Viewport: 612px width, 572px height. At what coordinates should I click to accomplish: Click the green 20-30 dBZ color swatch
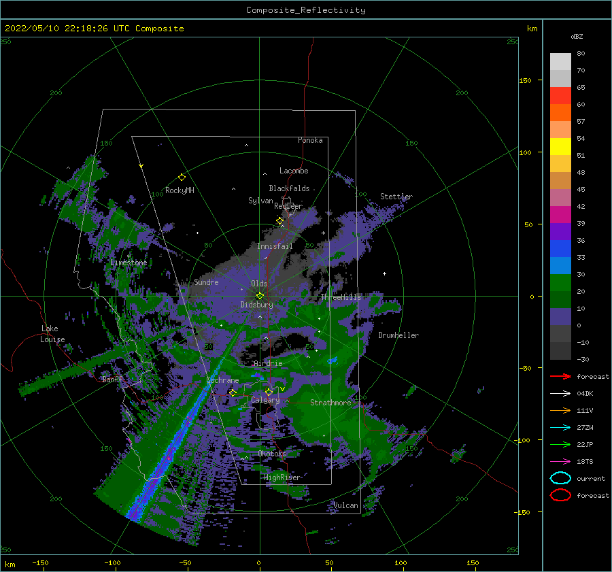[560, 283]
